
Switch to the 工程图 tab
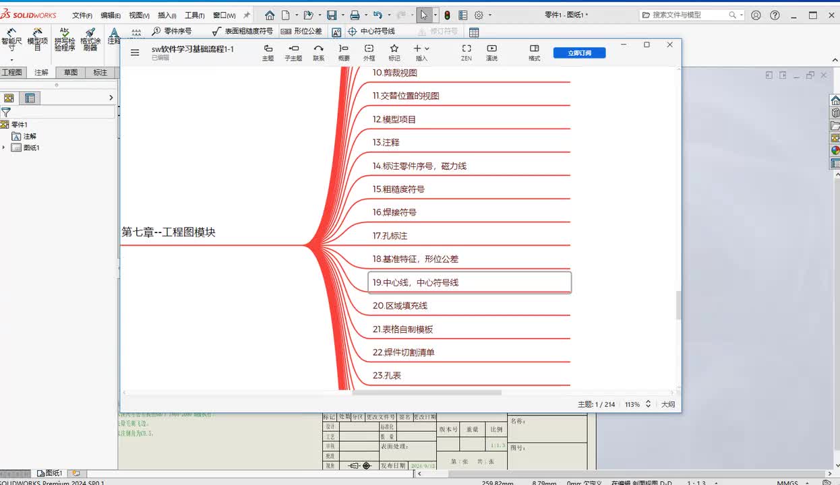pyautogui.click(x=12, y=73)
